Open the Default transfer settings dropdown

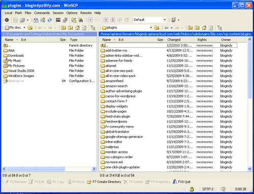(165, 20)
